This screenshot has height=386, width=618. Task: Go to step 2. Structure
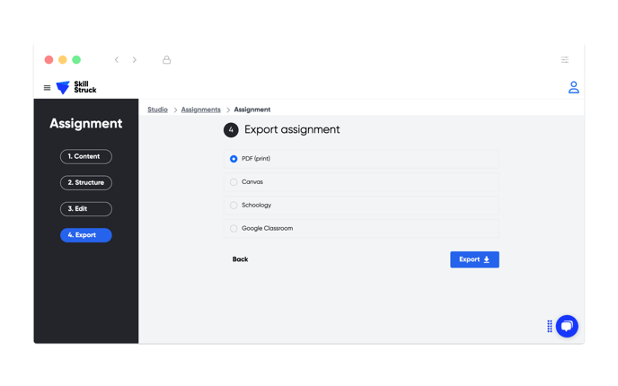click(86, 183)
